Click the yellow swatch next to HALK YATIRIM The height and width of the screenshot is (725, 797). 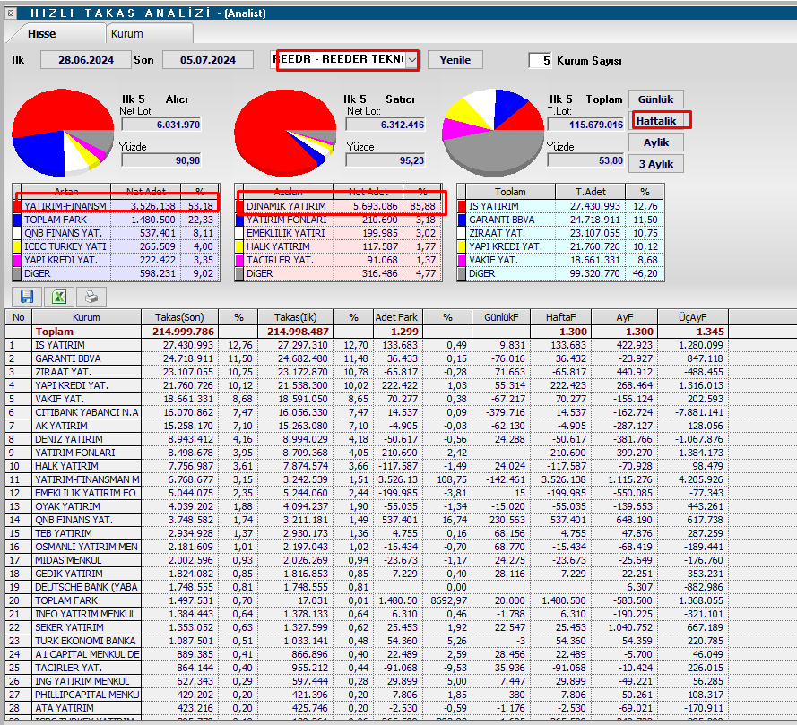coord(238,246)
